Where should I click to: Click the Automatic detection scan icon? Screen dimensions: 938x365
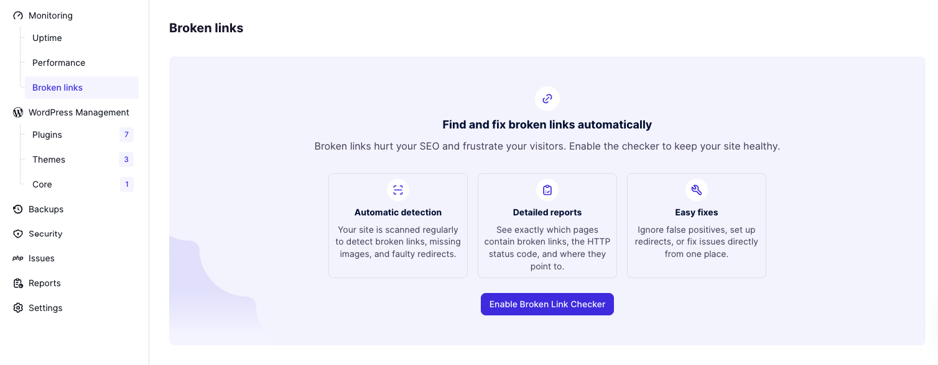click(x=398, y=190)
